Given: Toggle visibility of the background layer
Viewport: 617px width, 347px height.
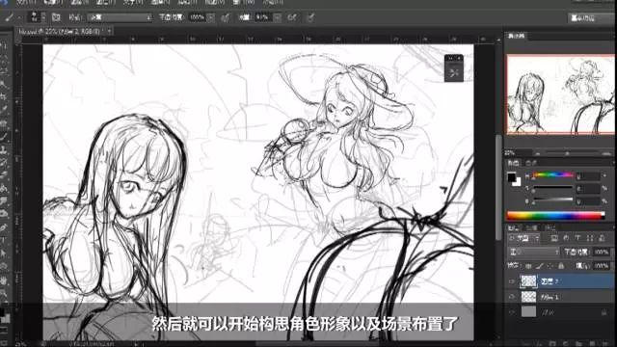Looking at the screenshot, I should point(512,312).
